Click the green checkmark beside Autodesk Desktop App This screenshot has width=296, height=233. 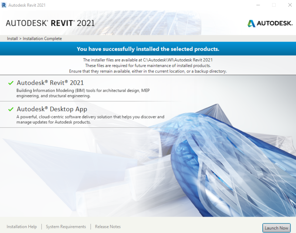pos(11,109)
